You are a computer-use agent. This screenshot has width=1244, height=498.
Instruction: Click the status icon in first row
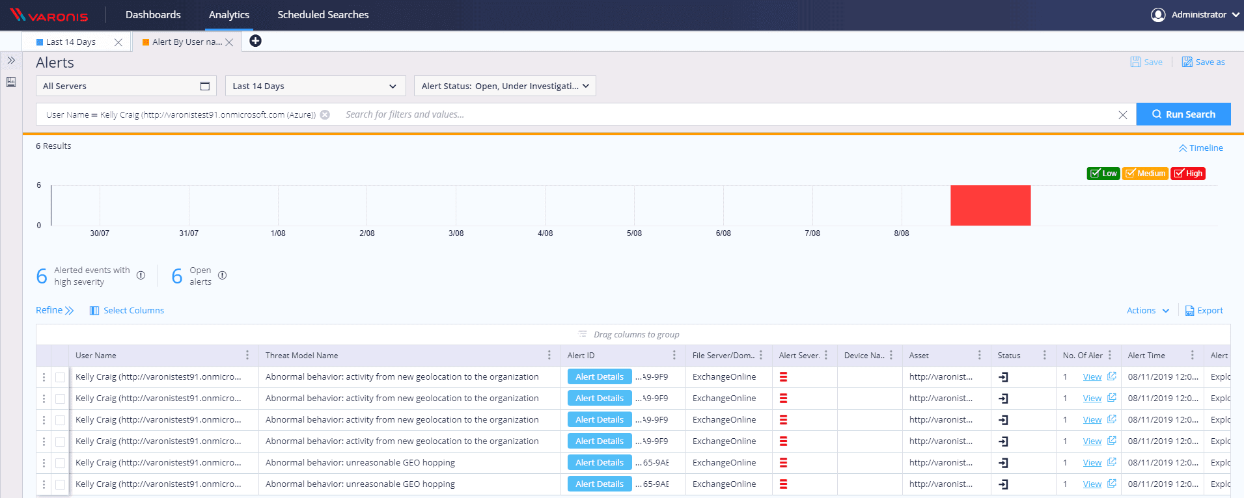pos(1003,377)
